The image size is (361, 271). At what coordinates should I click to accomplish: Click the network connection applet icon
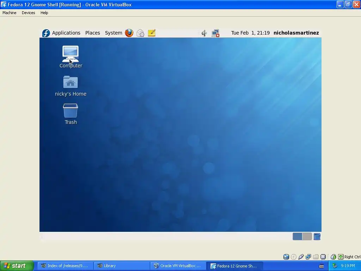pos(215,33)
